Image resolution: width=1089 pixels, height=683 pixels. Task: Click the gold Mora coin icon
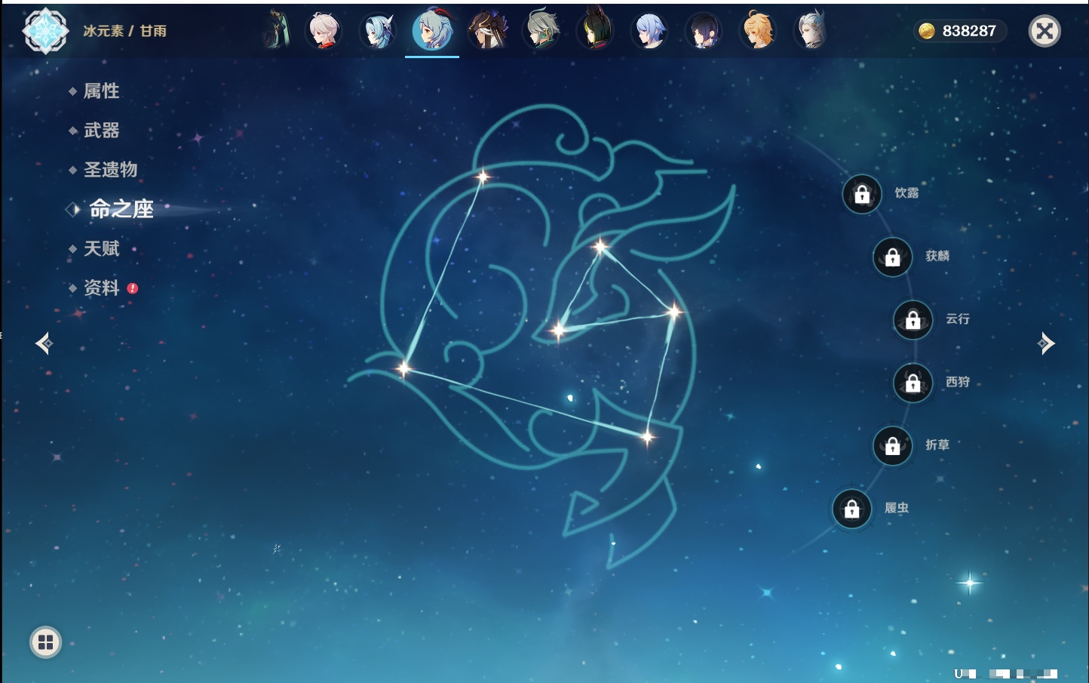click(x=927, y=31)
